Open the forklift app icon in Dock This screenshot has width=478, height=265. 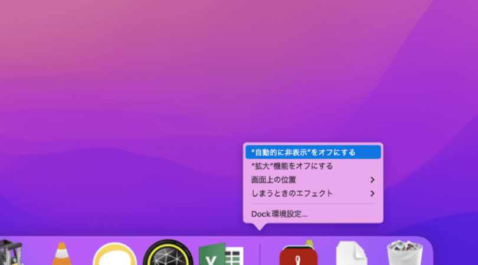(11, 253)
